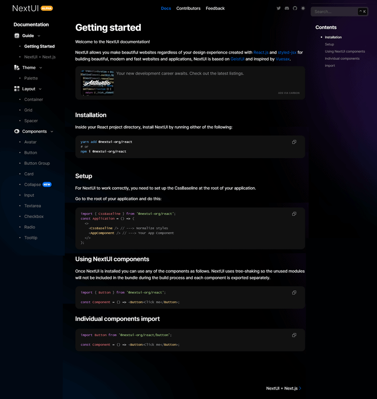Click the Getting started page title
The image size is (377, 399).
click(108, 27)
